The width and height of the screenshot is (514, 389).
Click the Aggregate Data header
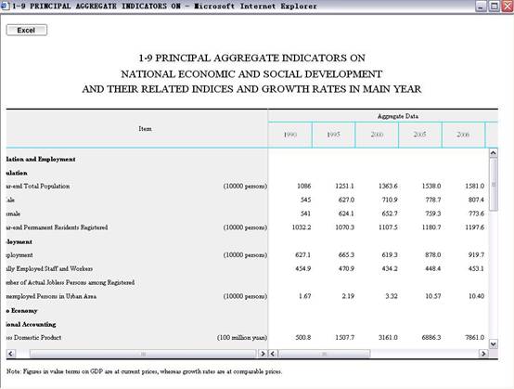(398, 116)
